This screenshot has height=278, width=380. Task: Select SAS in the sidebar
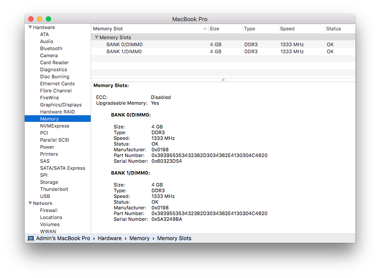pyautogui.click(x=44, y=161)
